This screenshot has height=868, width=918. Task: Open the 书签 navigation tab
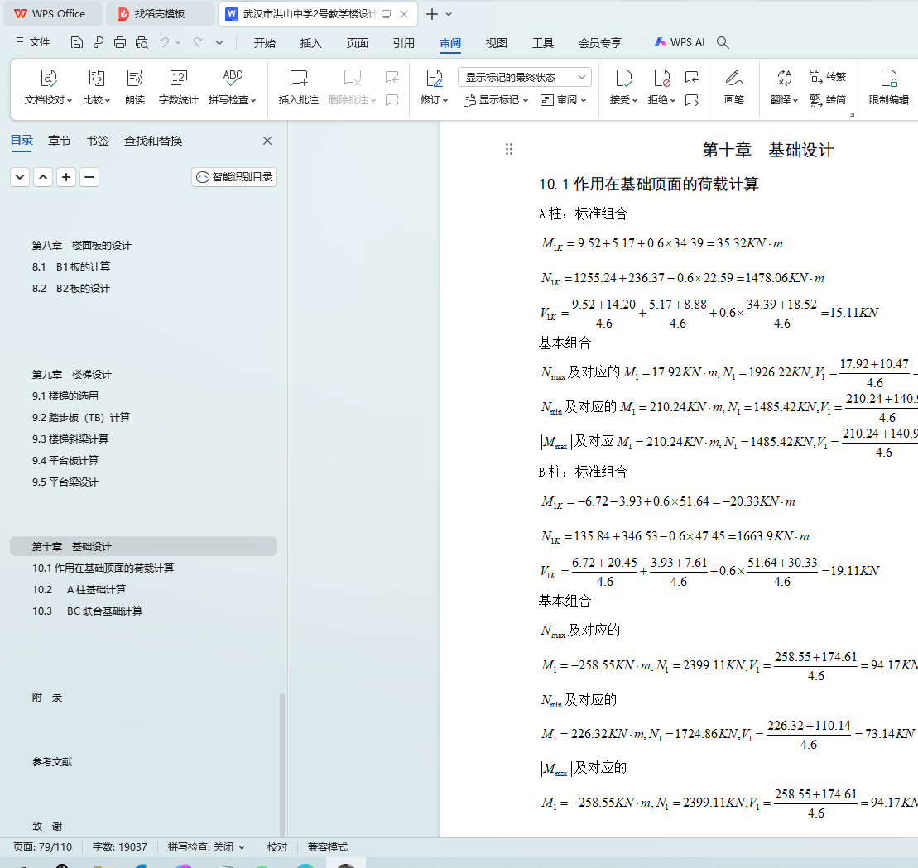[98, 141]
